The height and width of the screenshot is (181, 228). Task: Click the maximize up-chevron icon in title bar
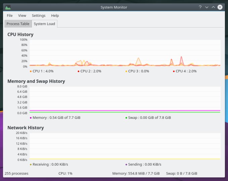click(x=213, y=7)
